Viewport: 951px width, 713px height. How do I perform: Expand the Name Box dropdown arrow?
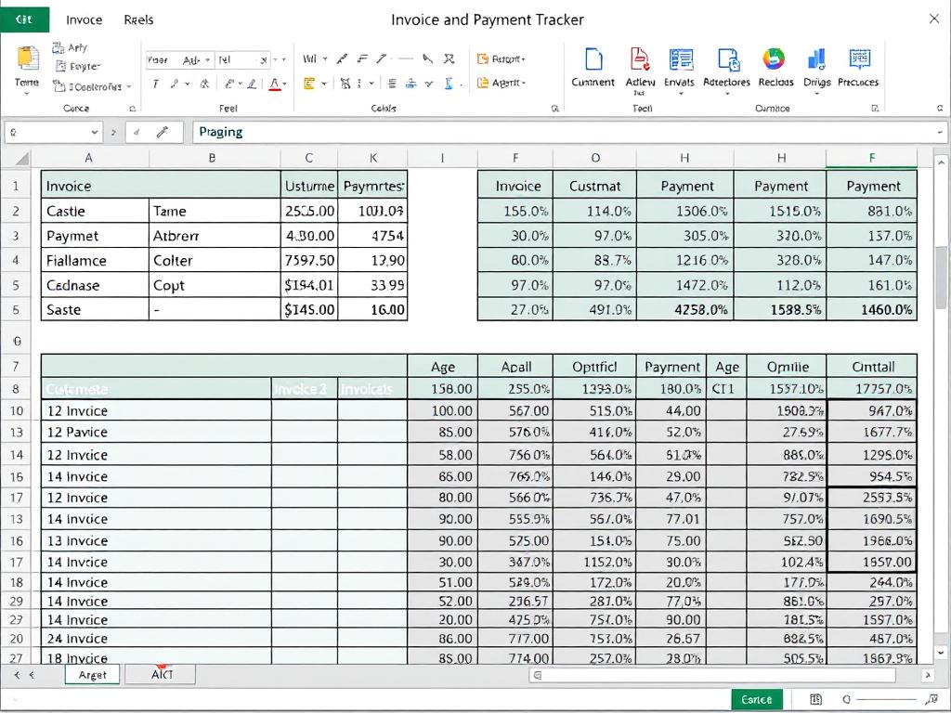(96, 132)
